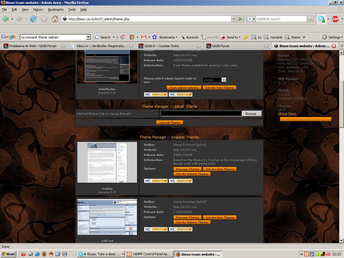
Task: Open the XAMPP tray icon
Action: click(x=306, y=254)
